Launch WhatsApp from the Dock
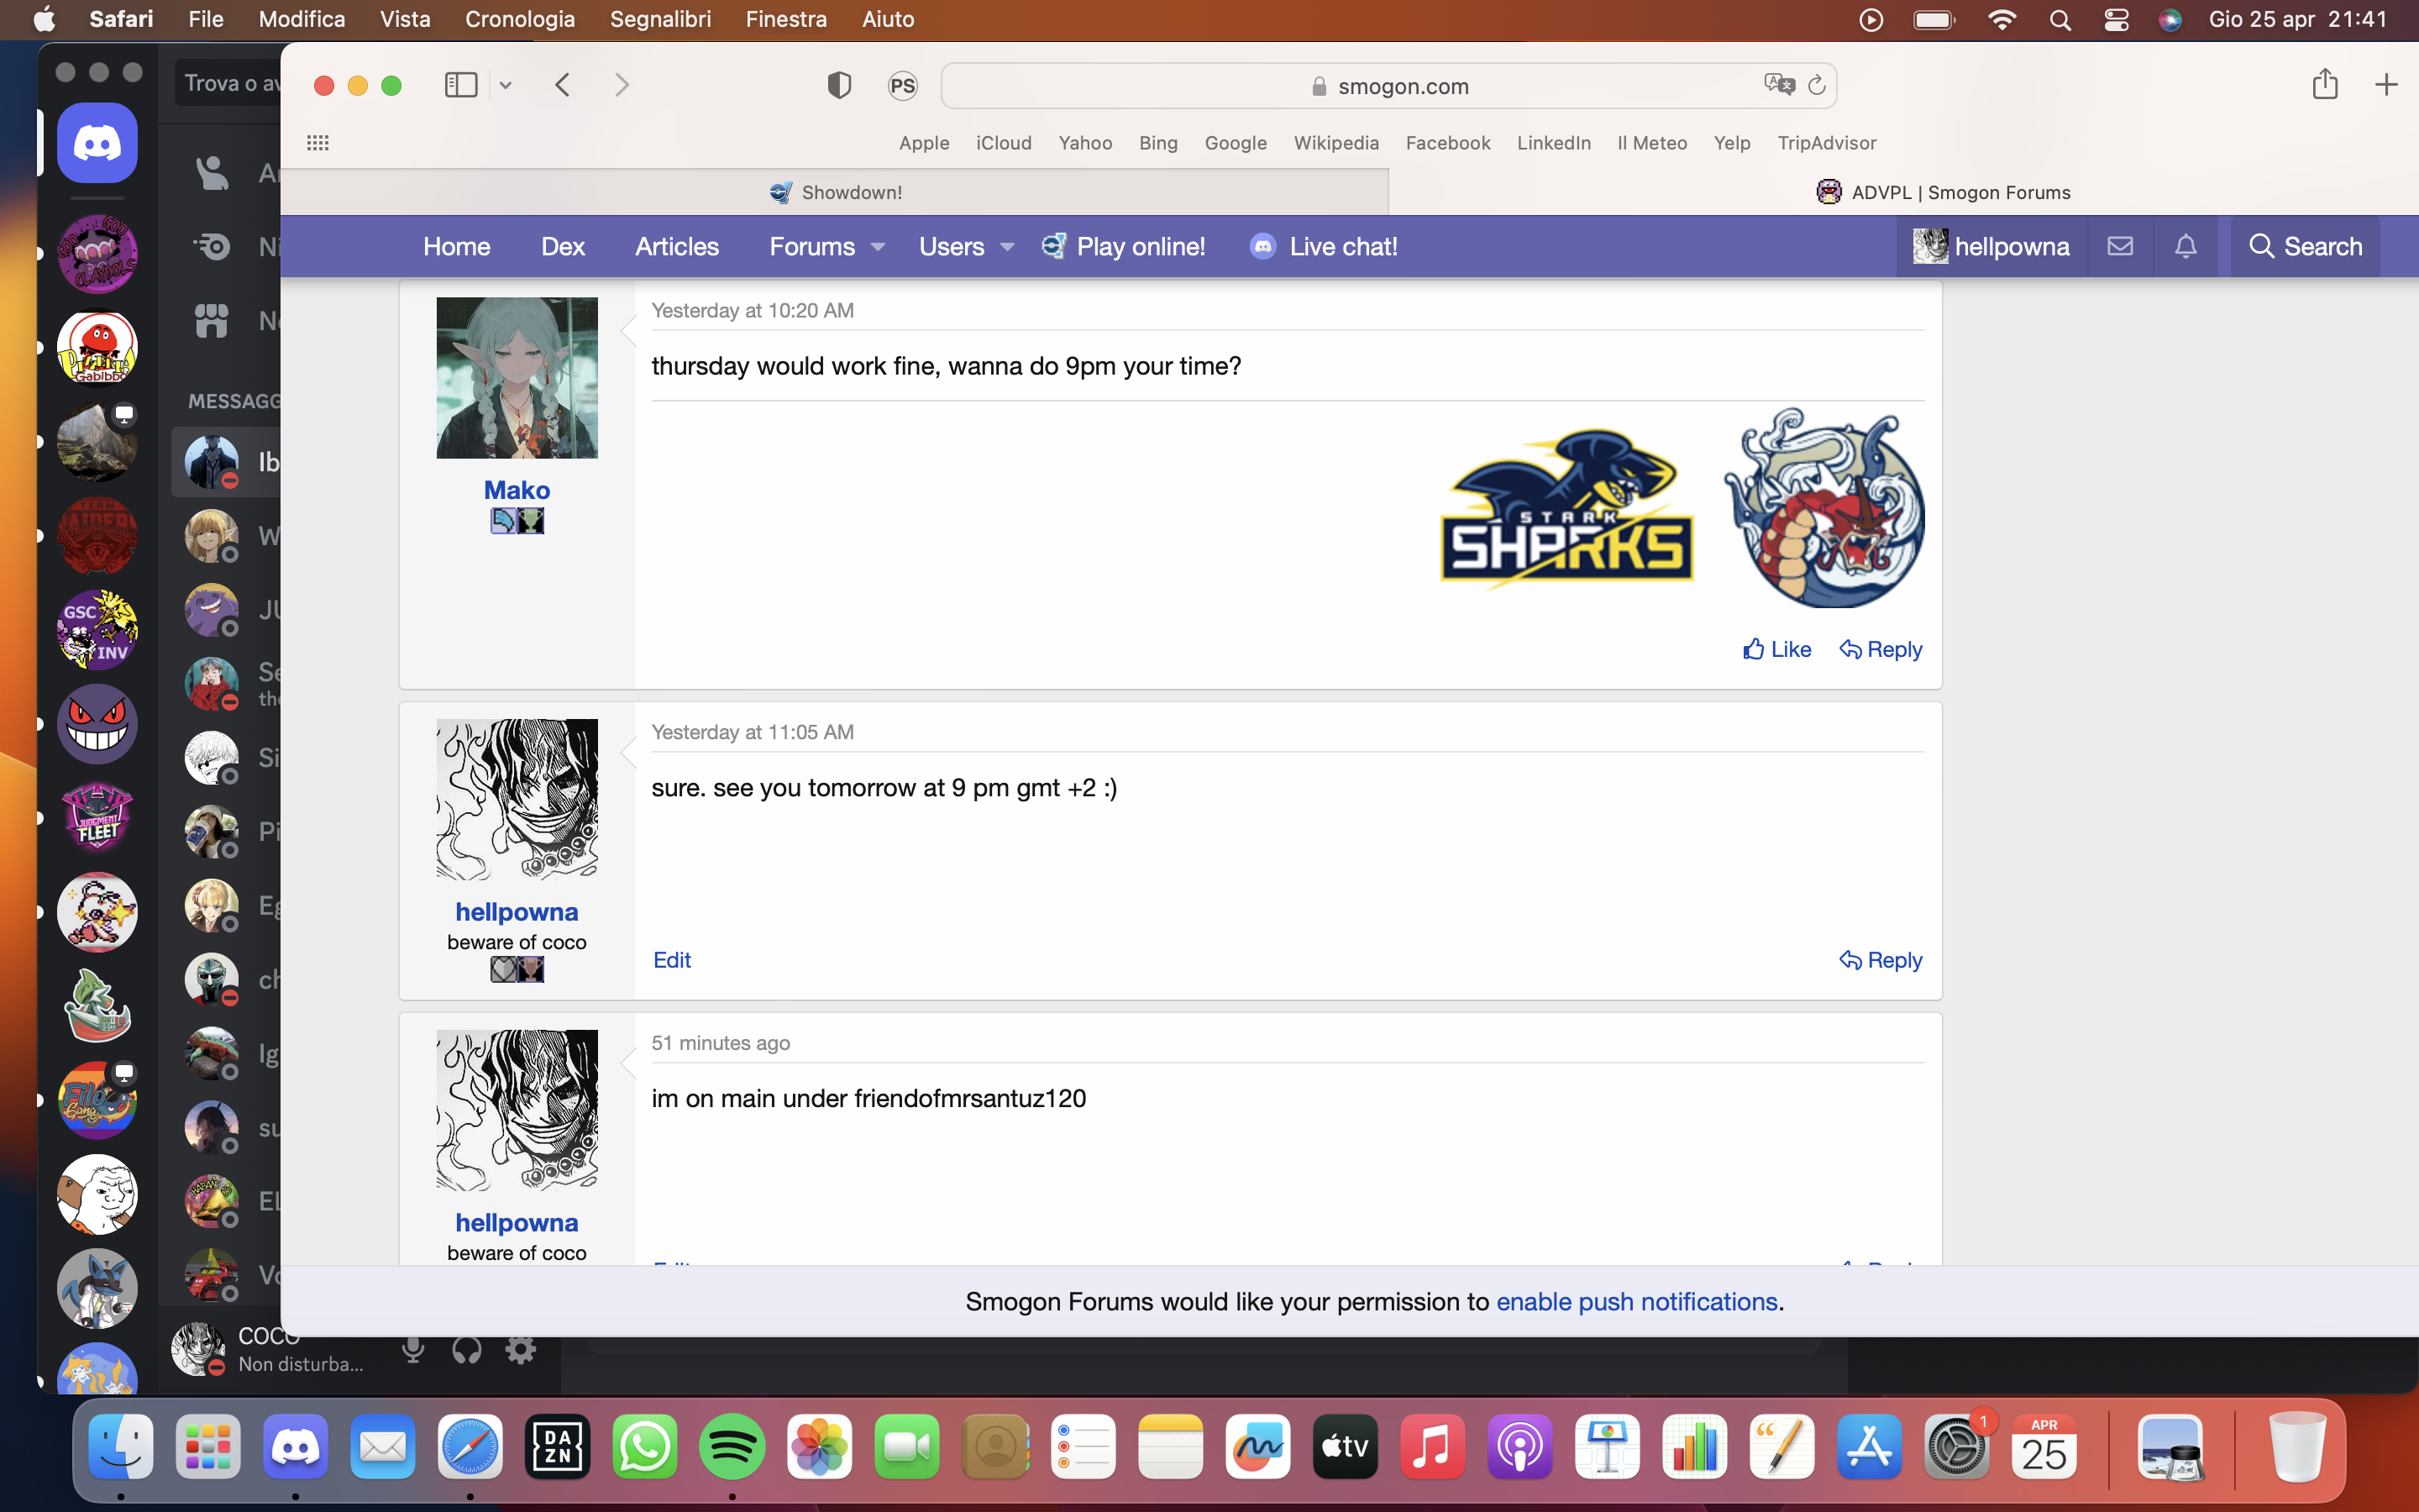The image size is (2419, 1512). [645, 1447]
